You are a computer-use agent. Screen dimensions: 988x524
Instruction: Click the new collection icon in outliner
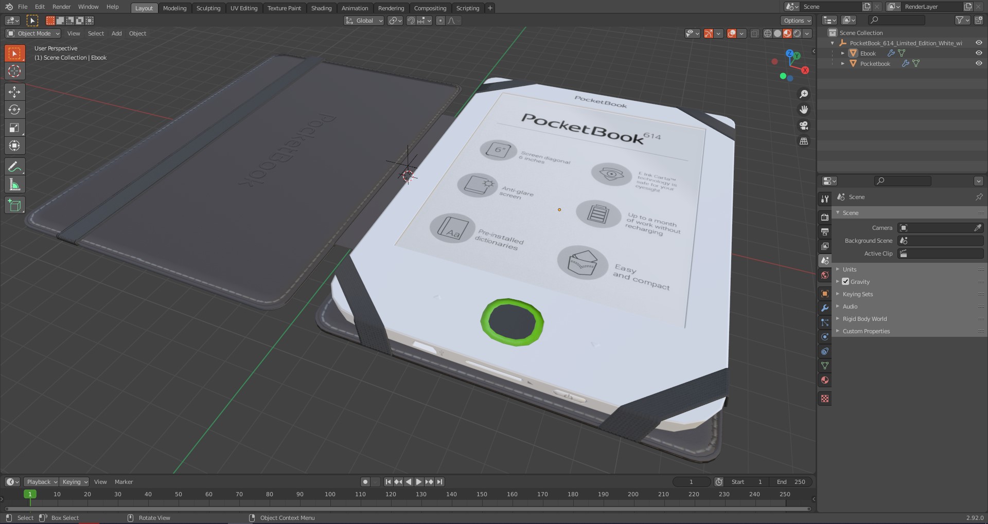pyautogui.click(x=978, y=20)
